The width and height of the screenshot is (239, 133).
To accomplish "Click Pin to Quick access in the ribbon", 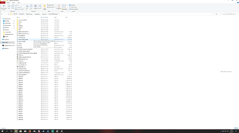I will (4, 7).
